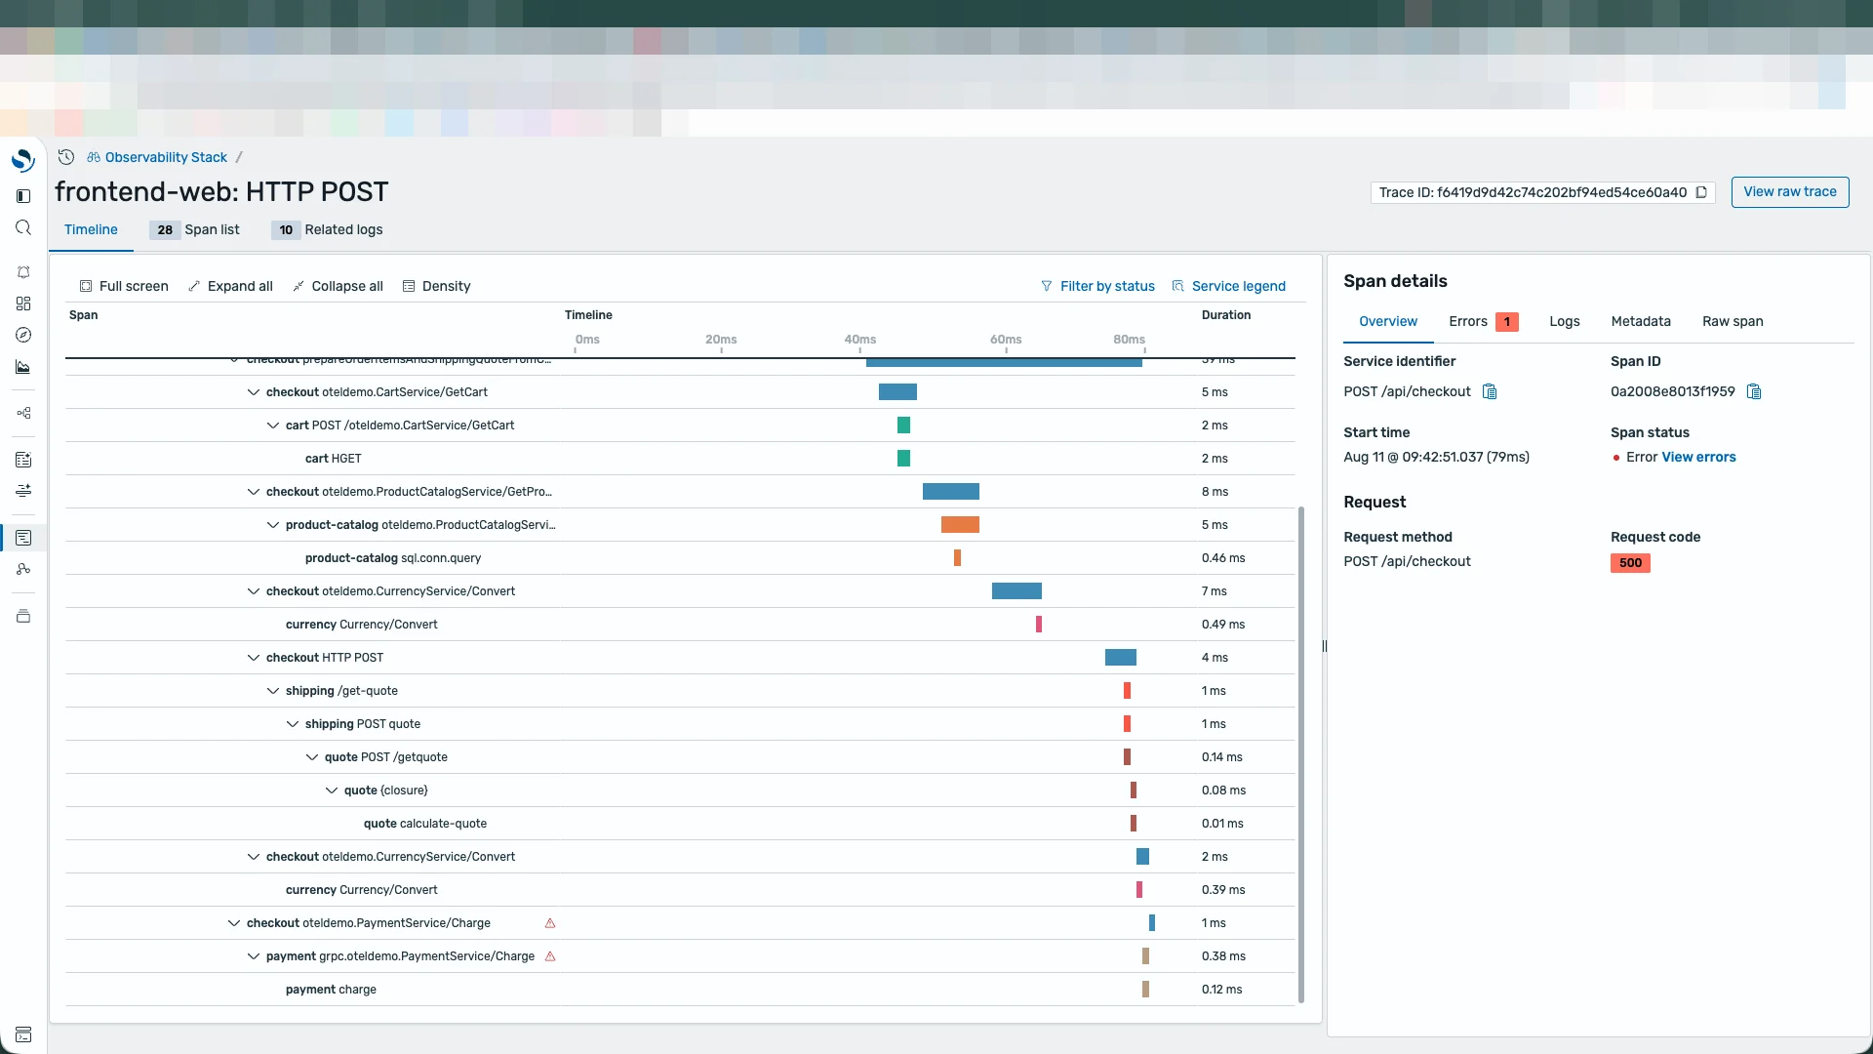Viewport: 1873px width, 1054px height.
Task: Open the connected-nodes icon in sidebar
Action: coord(23,413)
